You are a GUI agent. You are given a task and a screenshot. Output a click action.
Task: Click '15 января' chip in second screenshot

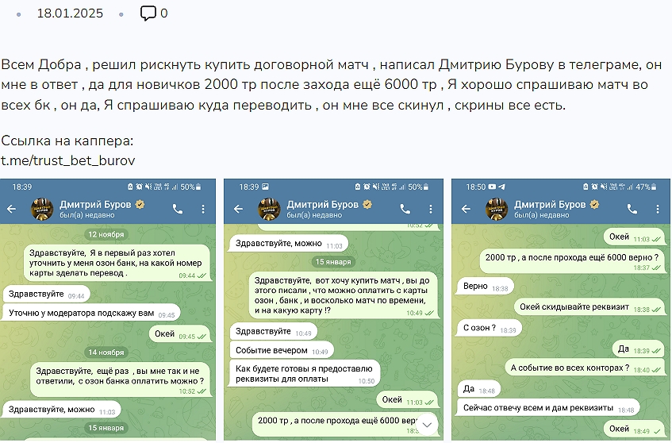(x=333, y=262)
